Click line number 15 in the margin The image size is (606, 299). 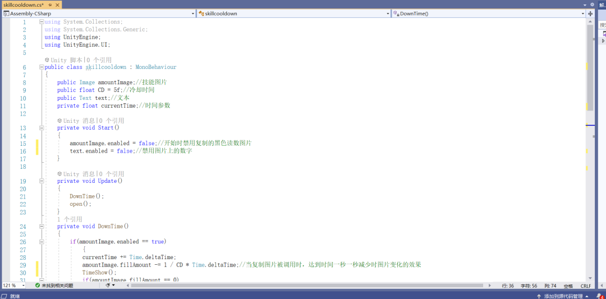[x=22, y=143]
